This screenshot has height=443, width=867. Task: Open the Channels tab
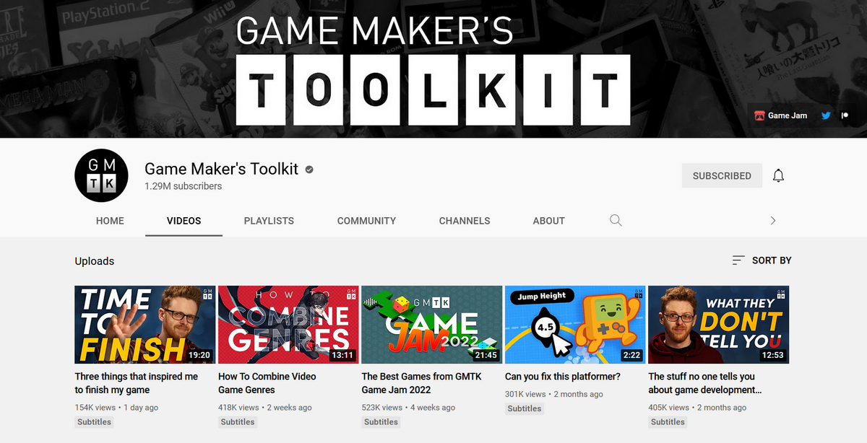point(465,221)
